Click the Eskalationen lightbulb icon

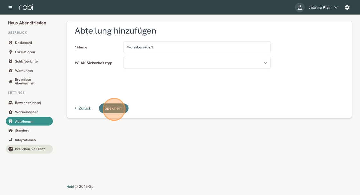pos(10,52)
